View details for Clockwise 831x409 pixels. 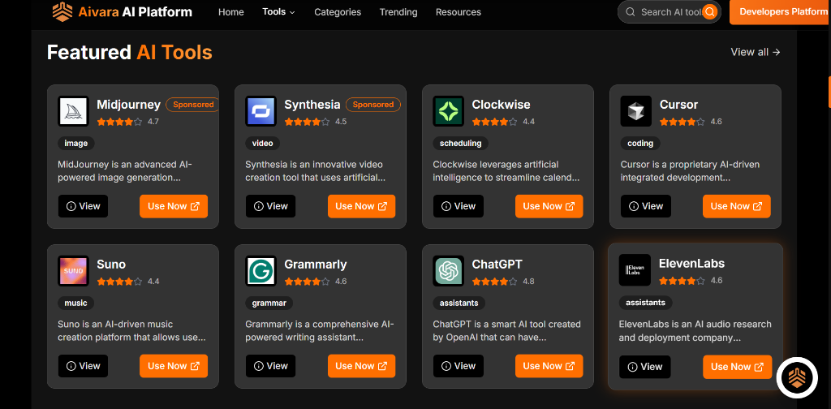click(458, 206)
